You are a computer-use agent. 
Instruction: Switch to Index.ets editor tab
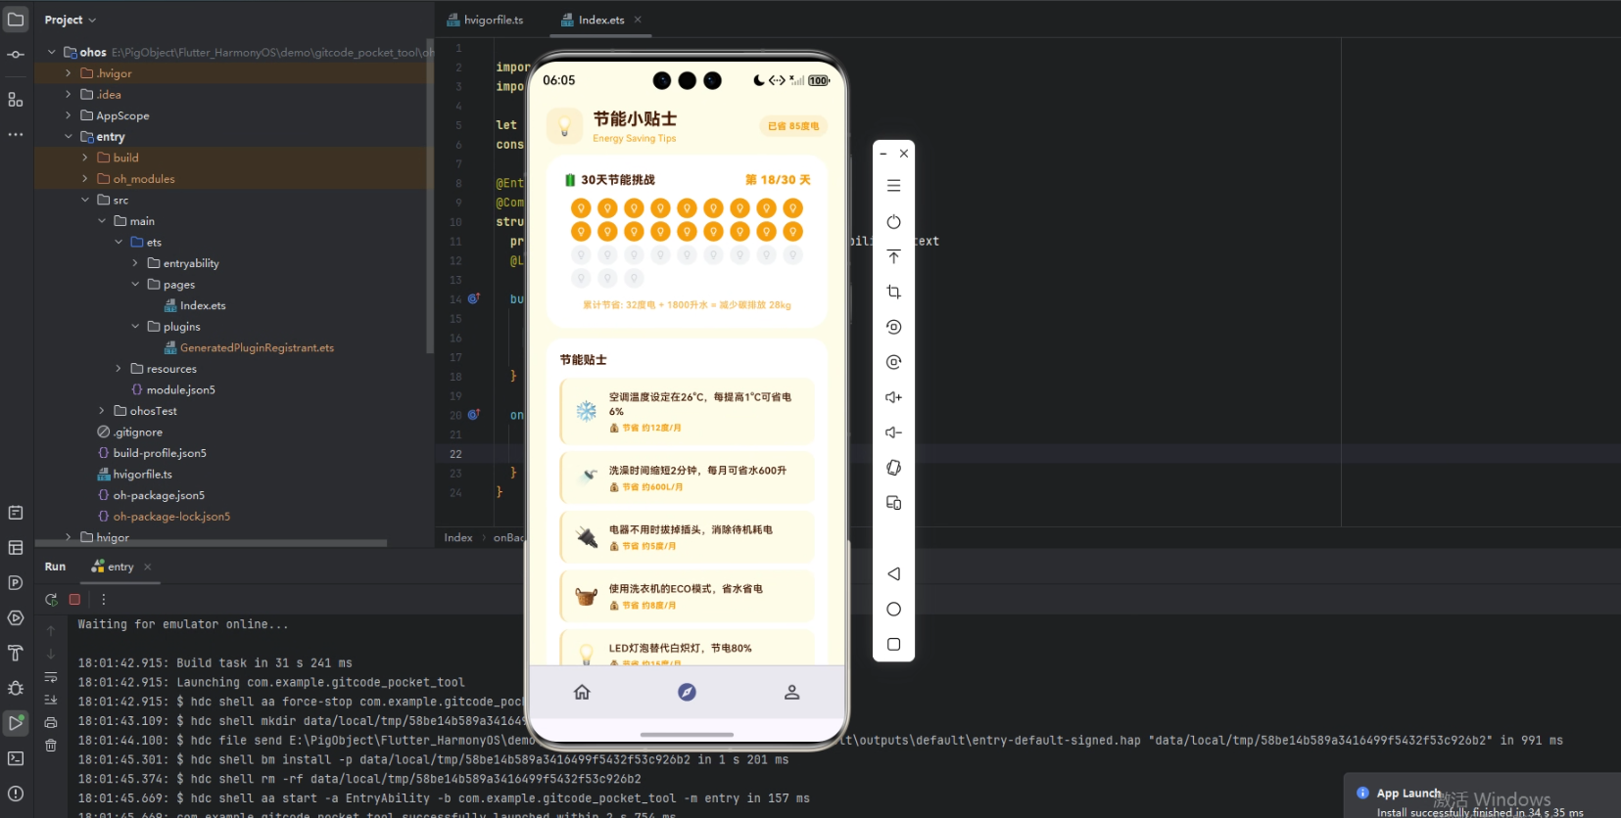pos(593,20)
